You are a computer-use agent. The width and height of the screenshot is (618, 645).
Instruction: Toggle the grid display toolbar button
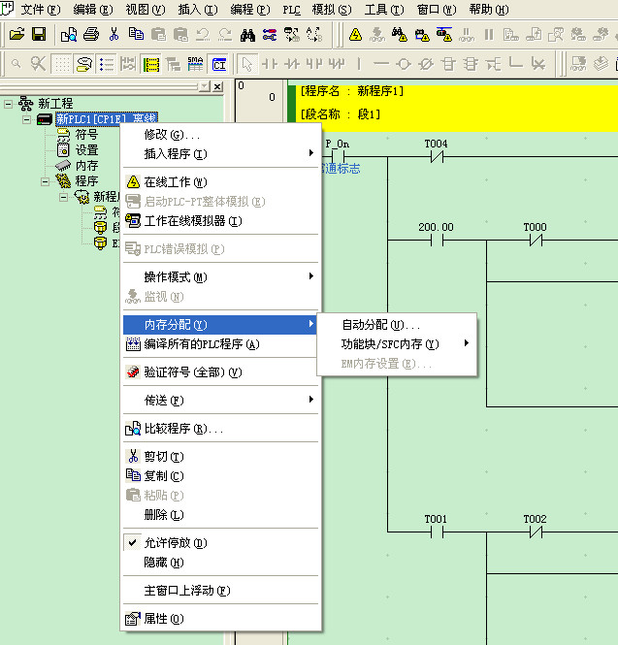(61, 64)
